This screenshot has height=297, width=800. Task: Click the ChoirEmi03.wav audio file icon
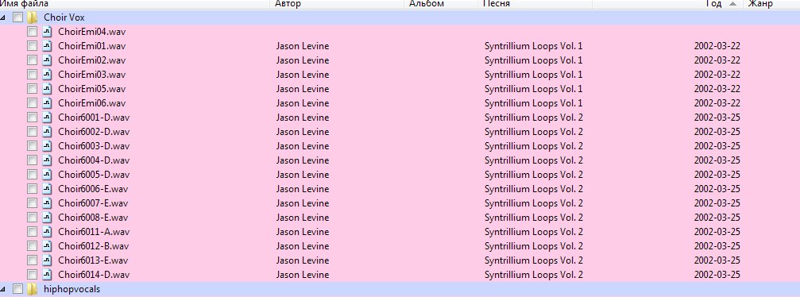click(x=47, y=75)
